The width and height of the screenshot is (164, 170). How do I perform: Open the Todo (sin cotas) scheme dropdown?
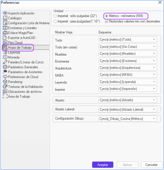(128, 47)
